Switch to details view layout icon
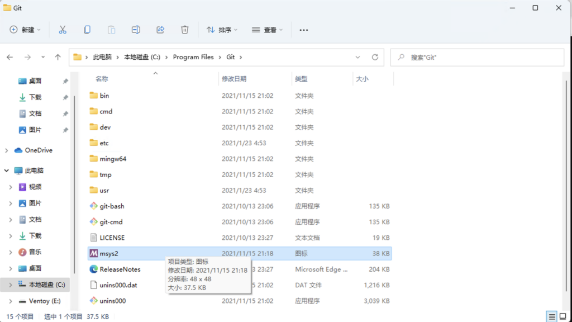The image size is (572, 322). tap(551, 316)
